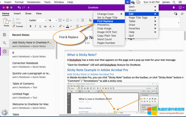Choose Word Count in the submenu
This screenshot has width=186, height=117.
(104, 39)
